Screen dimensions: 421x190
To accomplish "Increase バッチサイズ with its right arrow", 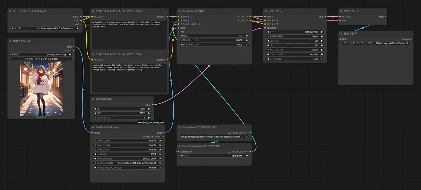I will (149, 118).
